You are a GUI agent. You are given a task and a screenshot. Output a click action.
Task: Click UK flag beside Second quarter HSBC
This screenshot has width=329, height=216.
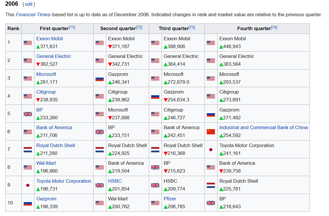pos(99,185)
